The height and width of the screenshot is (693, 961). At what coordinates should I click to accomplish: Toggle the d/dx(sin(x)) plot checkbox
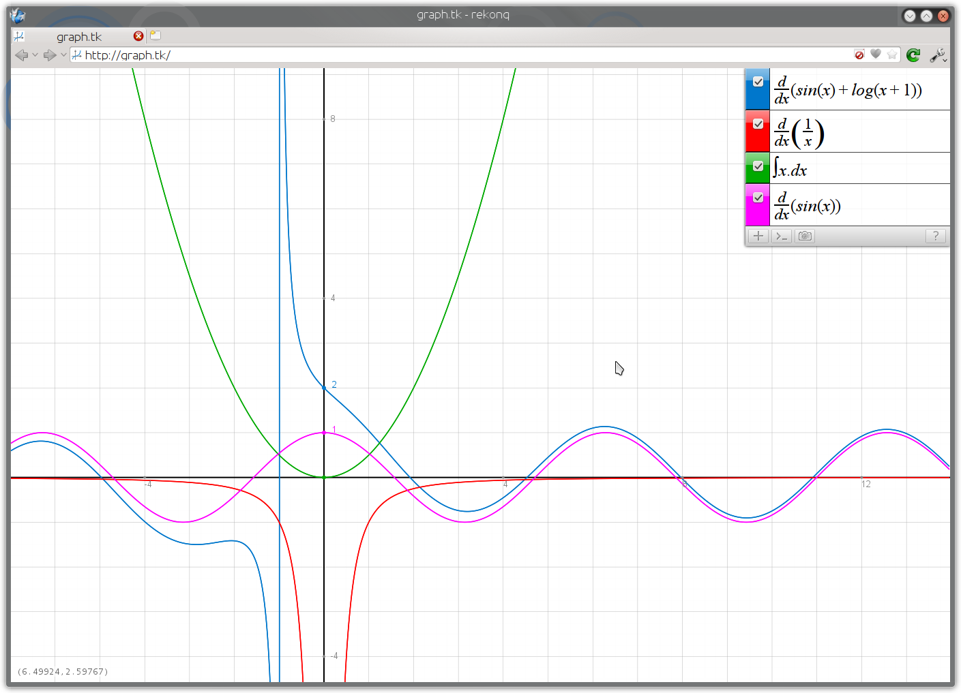[x=758, y=198]
